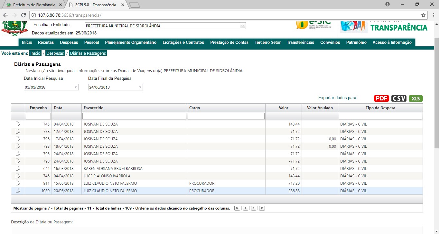Open Patrimônio menu

(356, 42)
